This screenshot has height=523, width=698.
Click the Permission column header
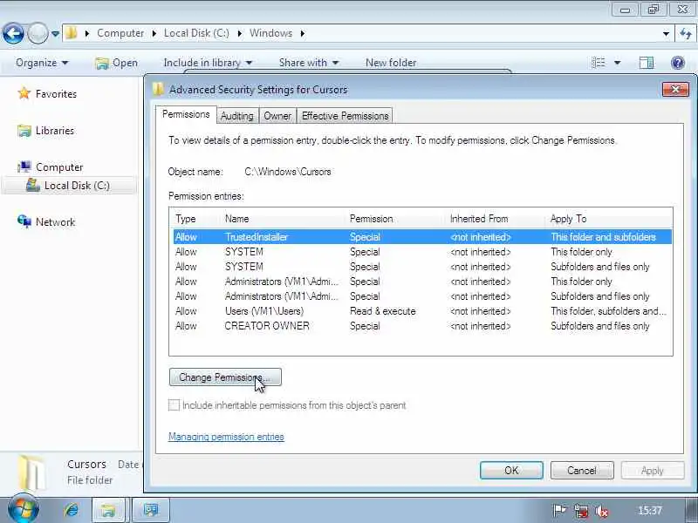coord(372,219)
